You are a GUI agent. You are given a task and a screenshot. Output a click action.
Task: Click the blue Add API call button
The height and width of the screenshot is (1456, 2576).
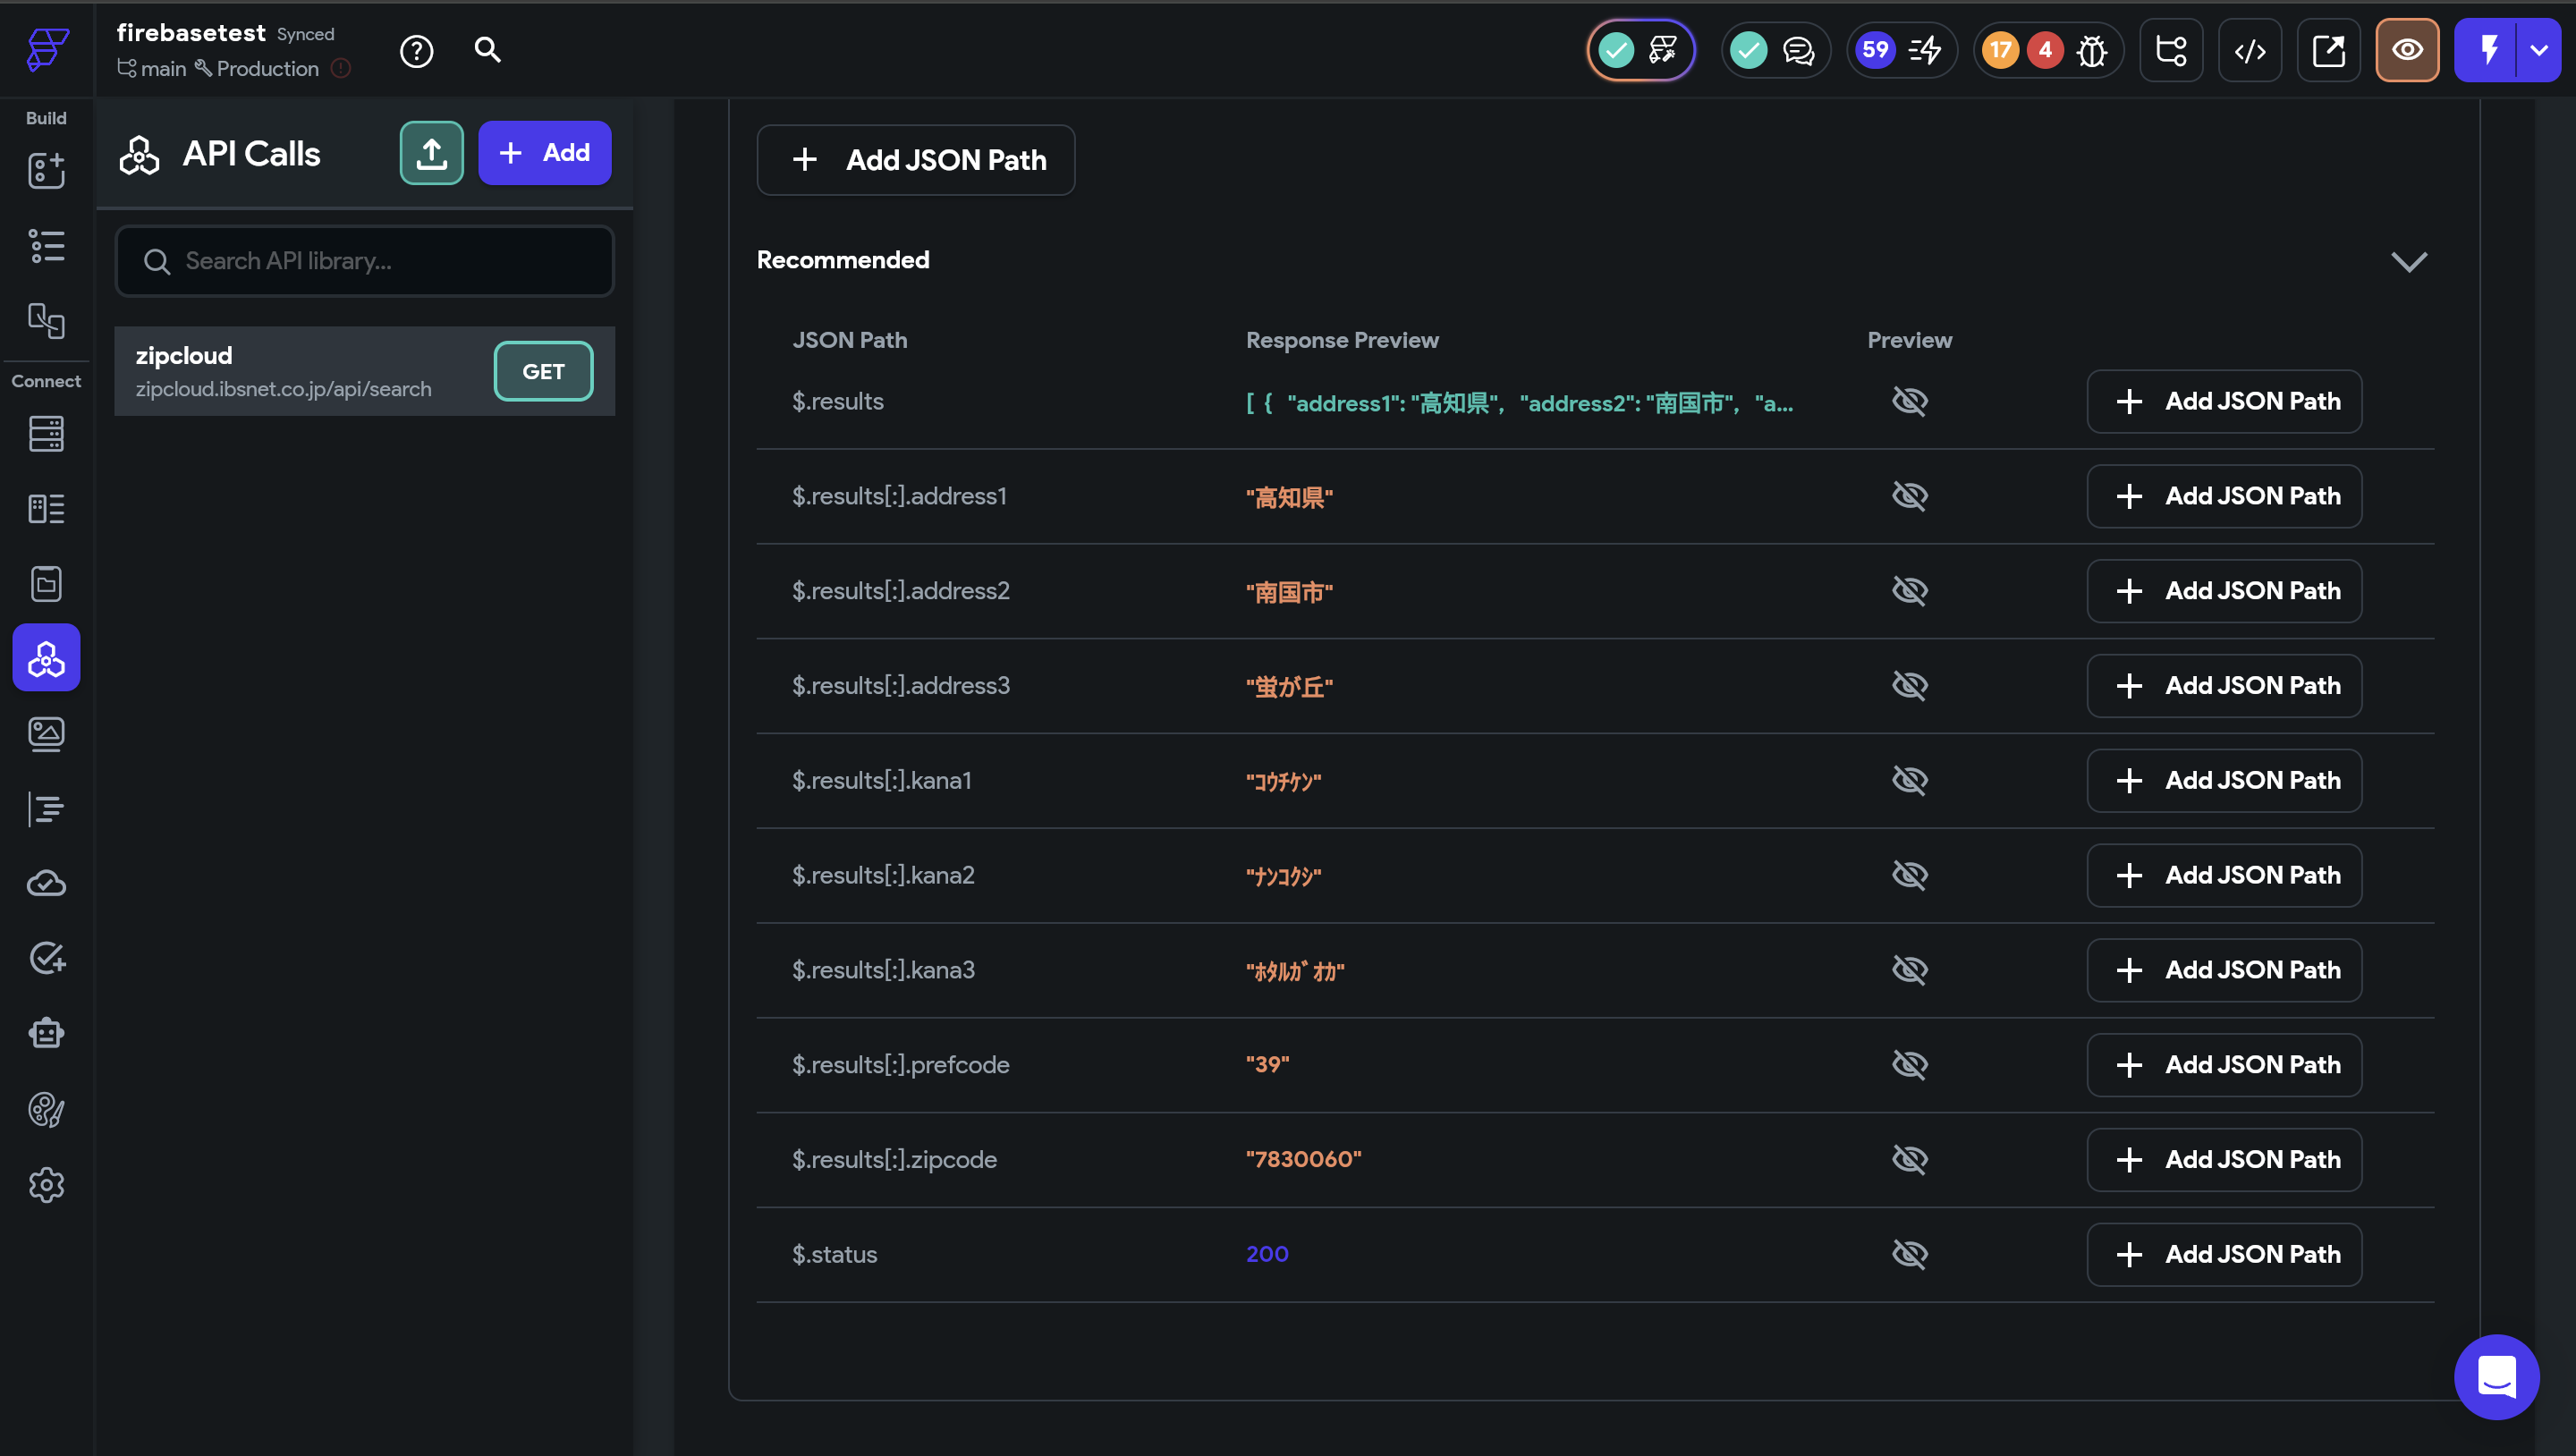coord(544,153)
